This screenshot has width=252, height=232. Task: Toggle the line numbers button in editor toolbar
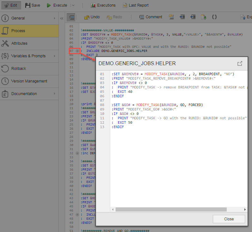coord(71,17)
